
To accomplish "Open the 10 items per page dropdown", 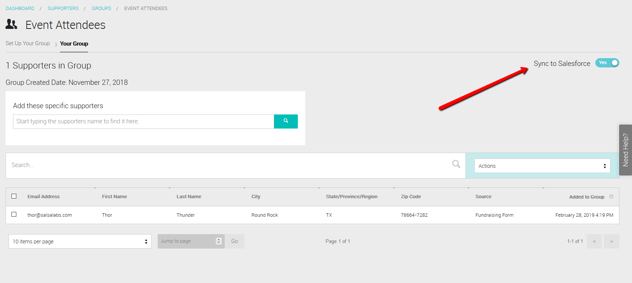I will pos(80,242).
